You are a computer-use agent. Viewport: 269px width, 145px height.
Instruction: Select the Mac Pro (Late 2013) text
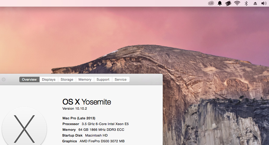coord(79,118)
